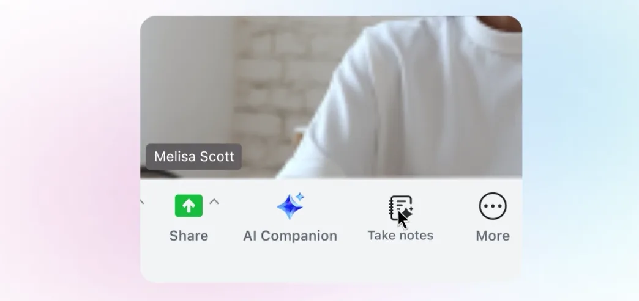Image resolution: width=639 pixels, height=301 pixels.
Task: Click the small sparkle atop AI Companion icon
Action: (x=300, y=197)
